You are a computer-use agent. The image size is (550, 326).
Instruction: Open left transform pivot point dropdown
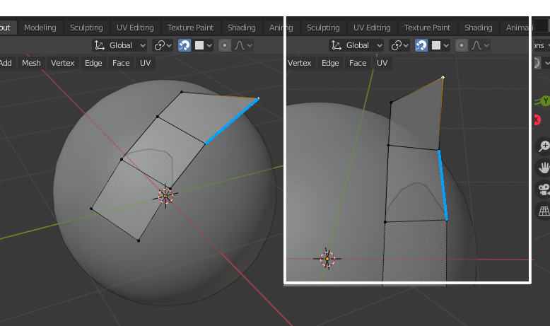tap(163, 45)
